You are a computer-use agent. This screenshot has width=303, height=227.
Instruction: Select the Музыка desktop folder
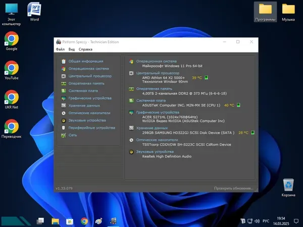tap(288, 12)
